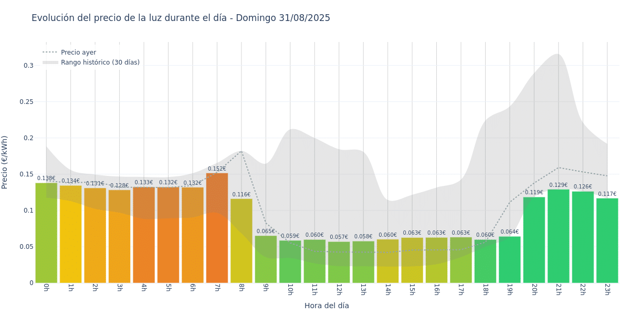Click the 8h bar labeled 0.116€
Image resolution: width=630 pixels, height=315 pixels.
coord(241,241)
